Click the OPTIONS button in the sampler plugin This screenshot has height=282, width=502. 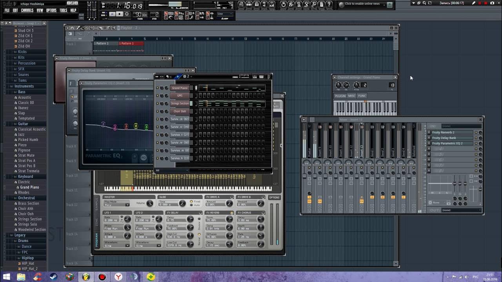point(274,197)
